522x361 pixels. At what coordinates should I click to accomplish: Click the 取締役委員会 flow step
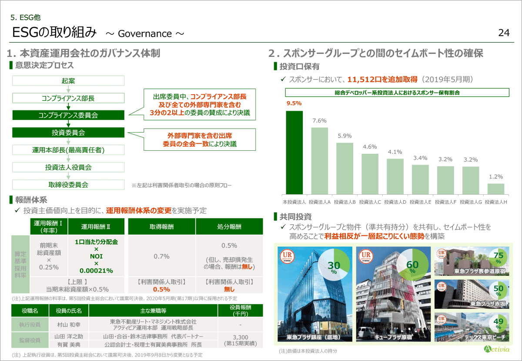[x=68, y=185]
